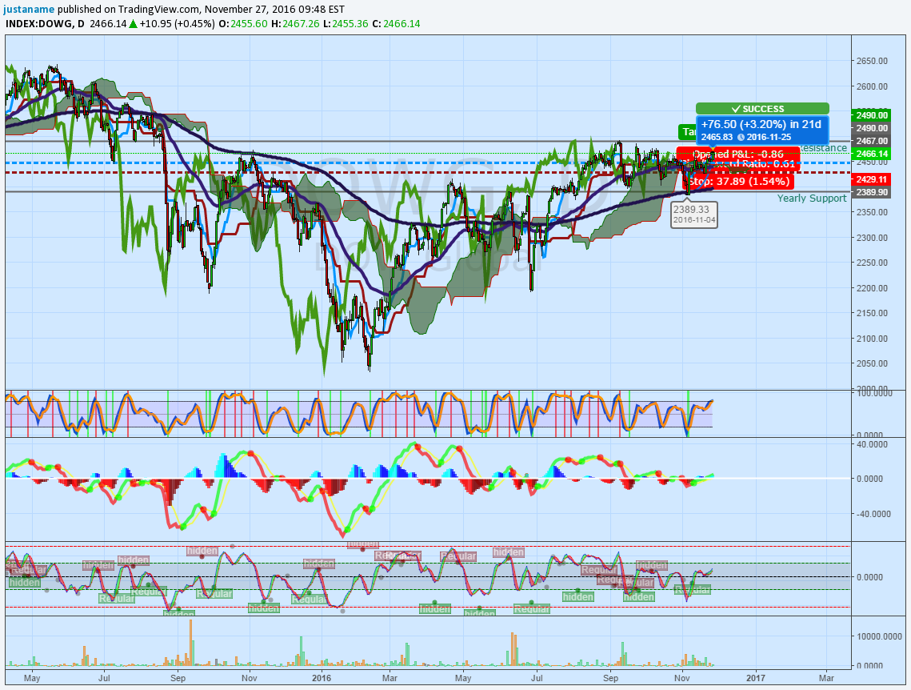The image size is (911, 690).
Task: Click the H:2467.26 high value
Action: coord(295,24)
